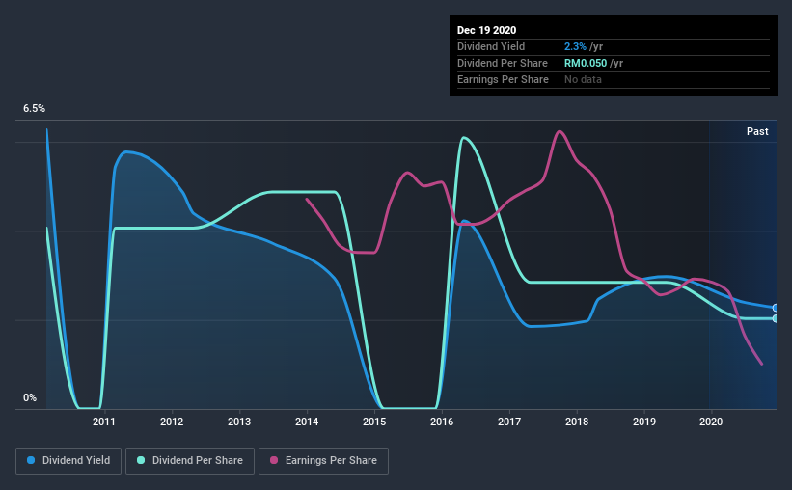Image resolution: width=792 pixels, height=490 pixels.
Task: Toggle the Dividend Per Share legend button
Action: coord(190,461)
